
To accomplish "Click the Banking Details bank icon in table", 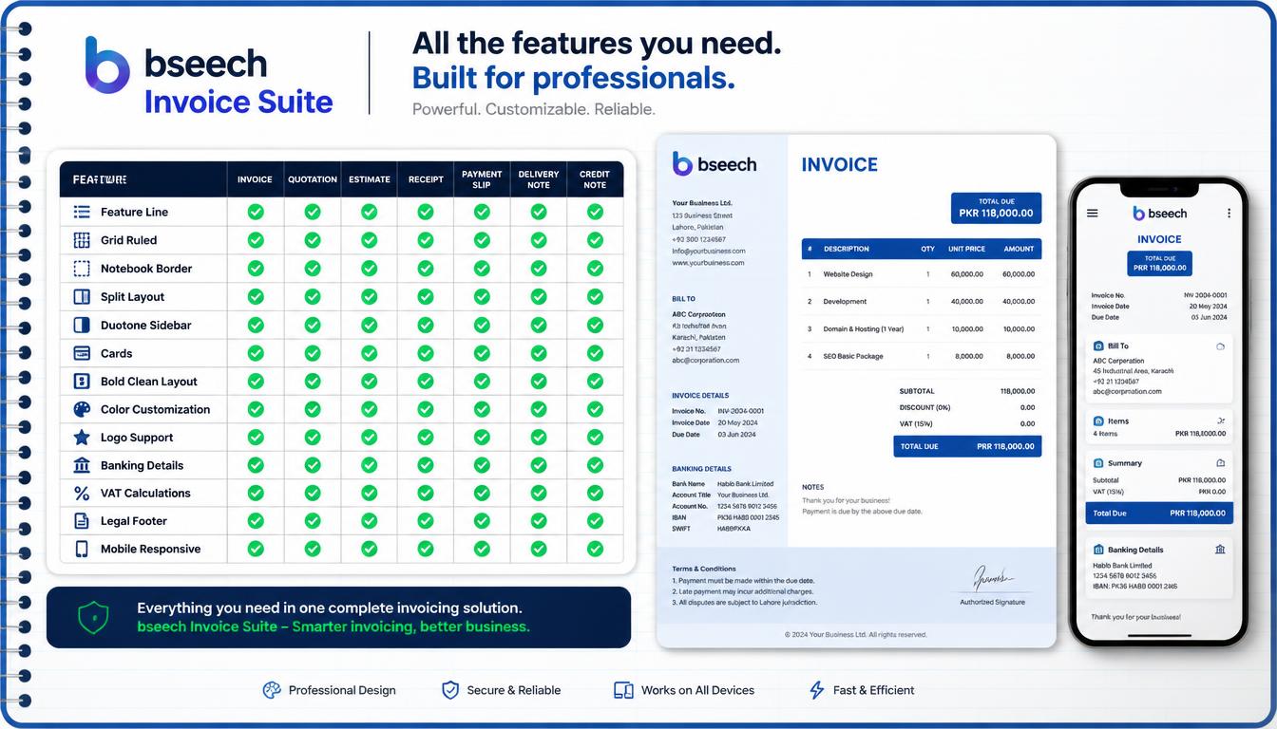I will tap(82, 465).
